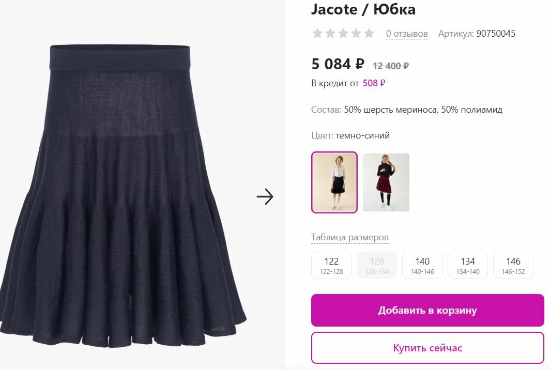
Task: Select size 122
Action: pos(331,265)
